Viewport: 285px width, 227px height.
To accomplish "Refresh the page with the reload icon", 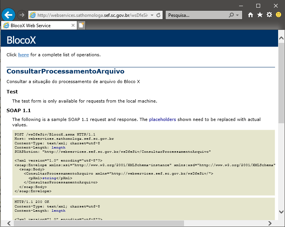I will 158,15.
